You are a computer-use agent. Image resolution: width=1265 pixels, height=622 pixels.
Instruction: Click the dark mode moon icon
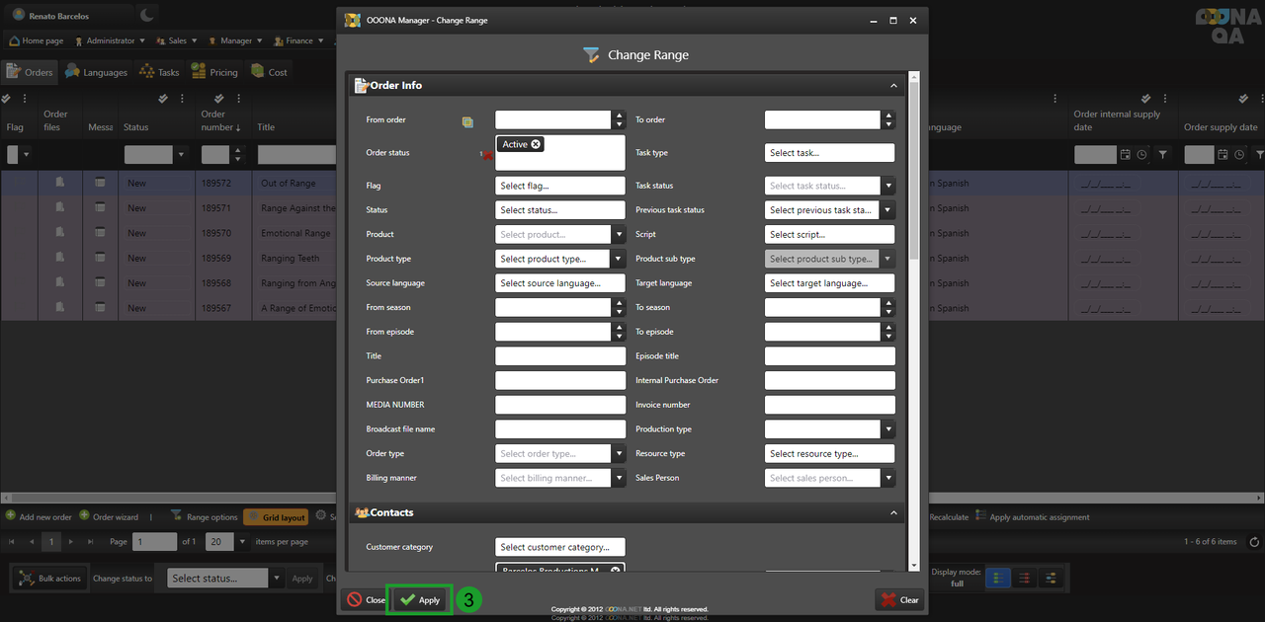[146, 15]
